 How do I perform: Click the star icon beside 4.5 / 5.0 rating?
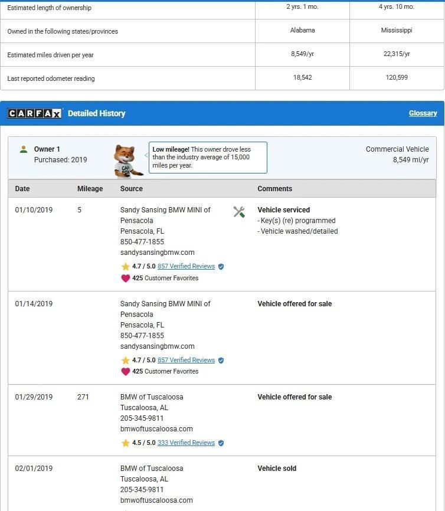click(x=125, y=443)
